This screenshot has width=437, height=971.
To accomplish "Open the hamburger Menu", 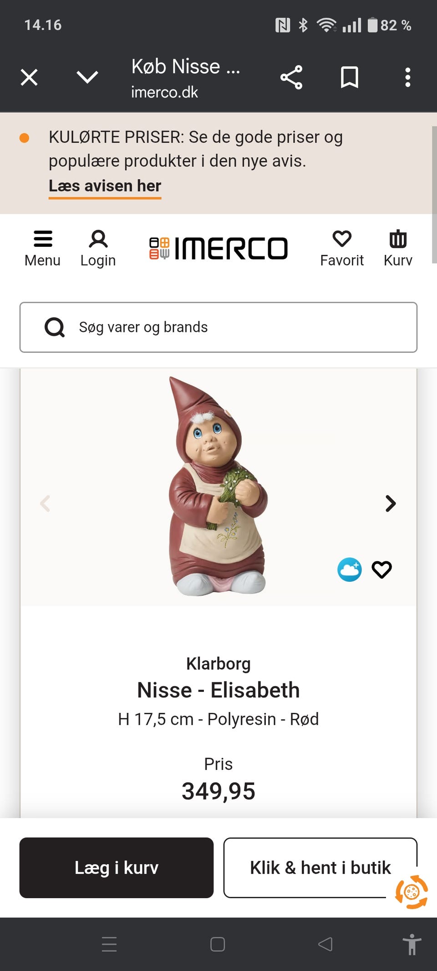I will (42, 248).
